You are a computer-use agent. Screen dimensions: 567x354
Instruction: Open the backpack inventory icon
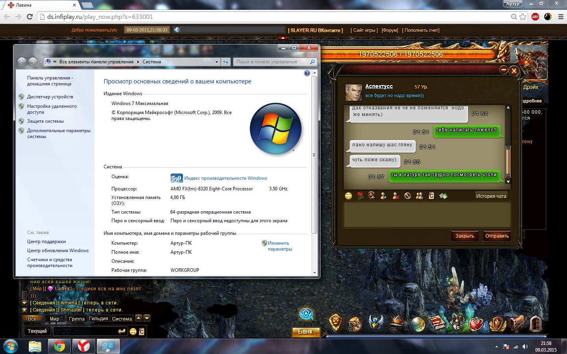[355, 324]
